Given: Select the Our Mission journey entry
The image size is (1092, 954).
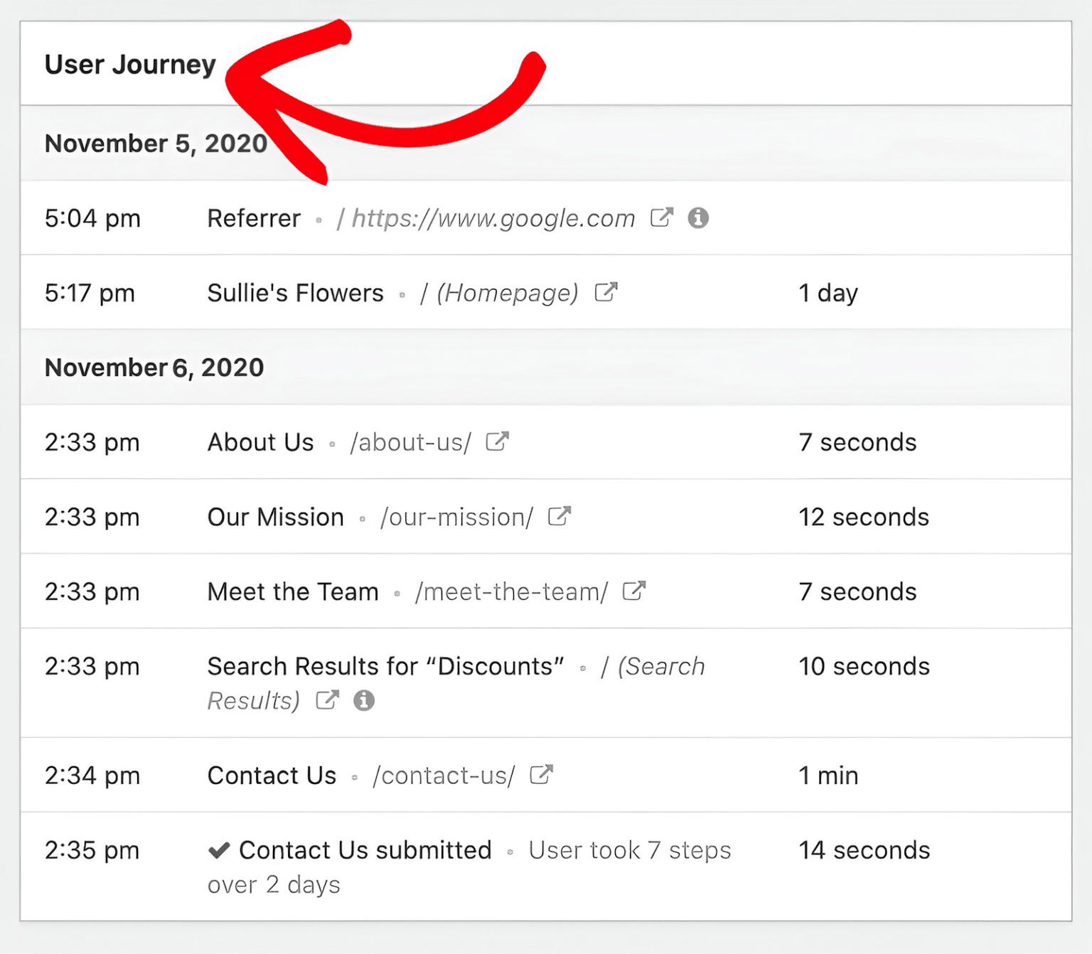Looking at the screenshot, I should coord(275,517).
